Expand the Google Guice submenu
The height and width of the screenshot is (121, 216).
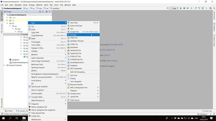[83, 93]
